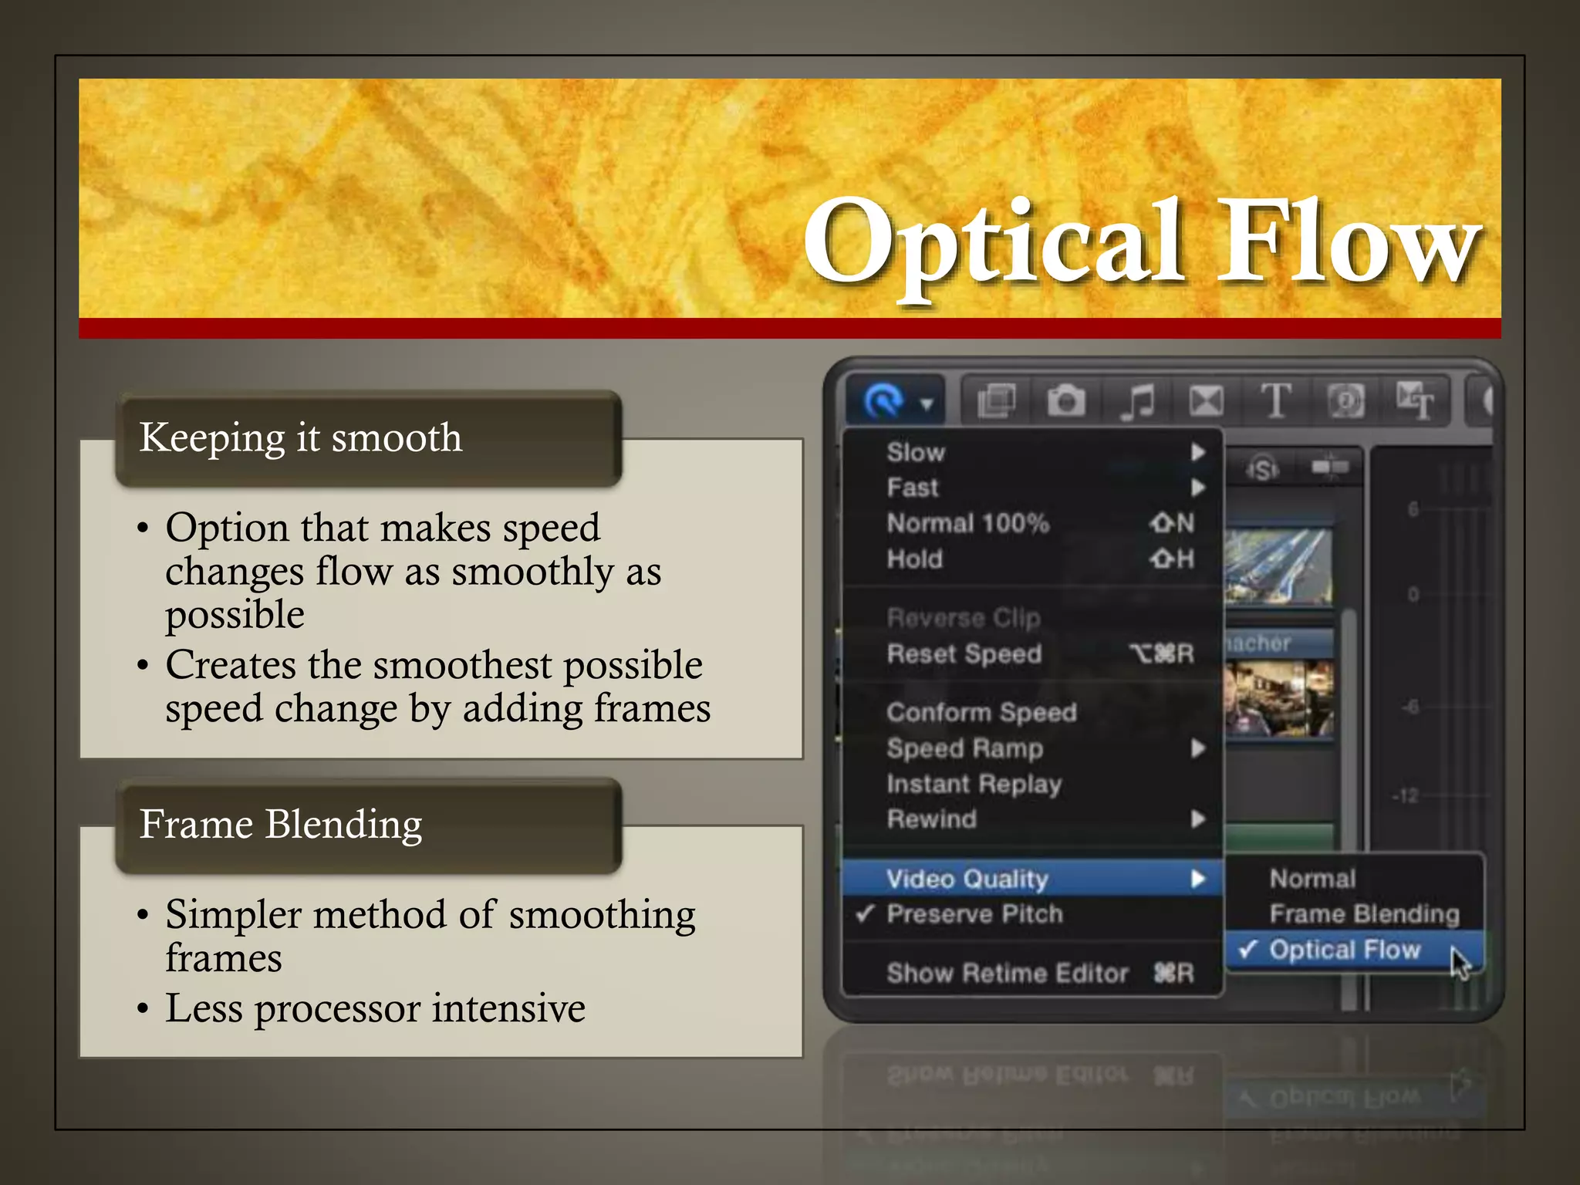Open the Retime speed icon

click(x=883, y=401)
